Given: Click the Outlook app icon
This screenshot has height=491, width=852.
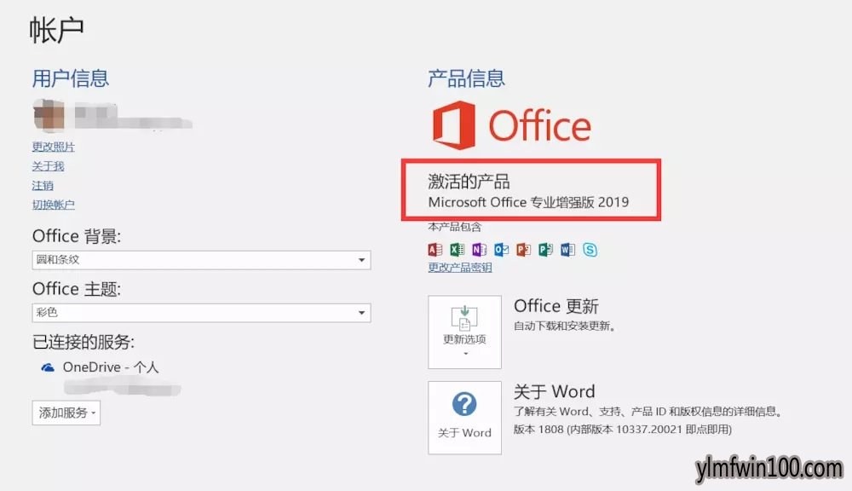Looking at the screenshot, I should 502,250.
